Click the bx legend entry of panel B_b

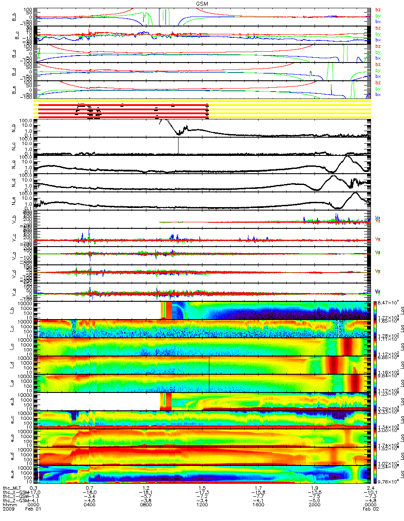tap(378, 21)
